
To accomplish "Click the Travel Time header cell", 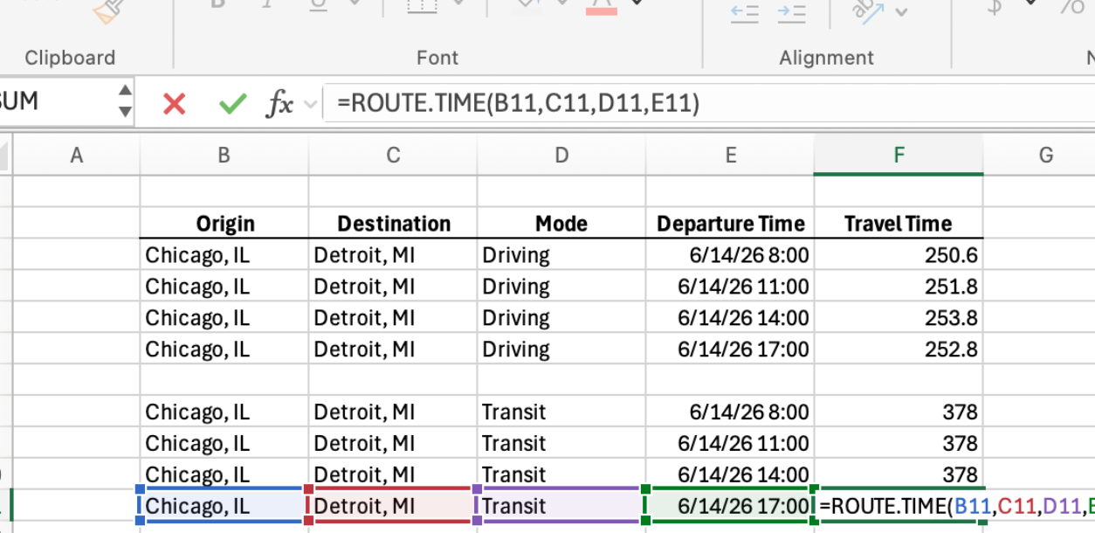I will tap(899, 223).
